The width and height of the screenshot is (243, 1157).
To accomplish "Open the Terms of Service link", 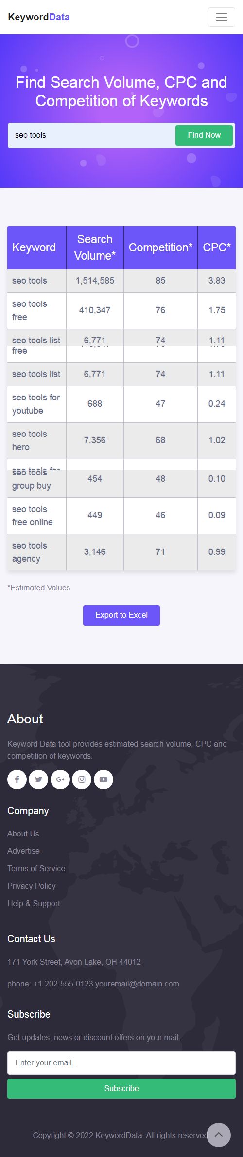I will coord(36,868).
